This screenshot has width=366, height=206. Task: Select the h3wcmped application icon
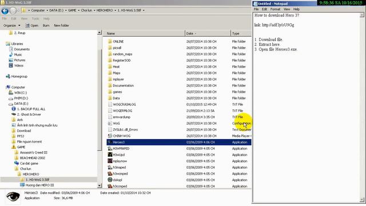110,174
